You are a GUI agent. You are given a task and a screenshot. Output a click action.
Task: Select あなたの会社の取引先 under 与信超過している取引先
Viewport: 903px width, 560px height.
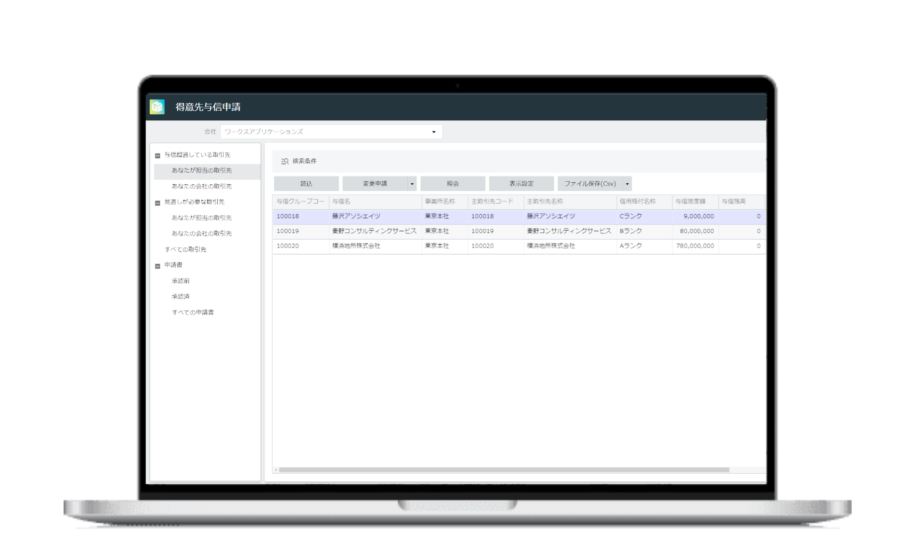202,186
